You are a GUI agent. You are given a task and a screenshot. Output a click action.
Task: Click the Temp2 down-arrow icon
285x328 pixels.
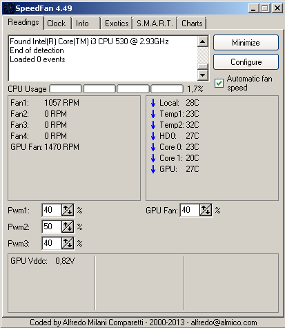tap(153, 125)
